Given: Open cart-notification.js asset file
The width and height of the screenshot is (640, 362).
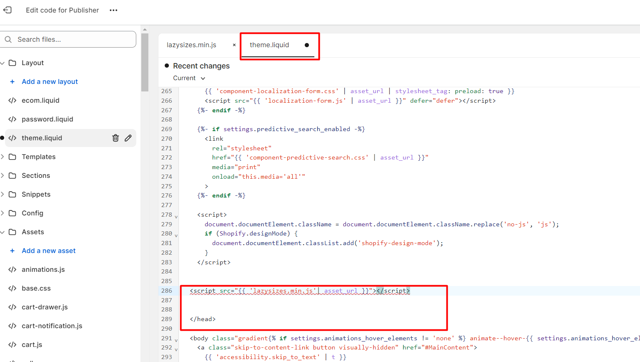Looking at the screenshot, I should click(52, 326).
